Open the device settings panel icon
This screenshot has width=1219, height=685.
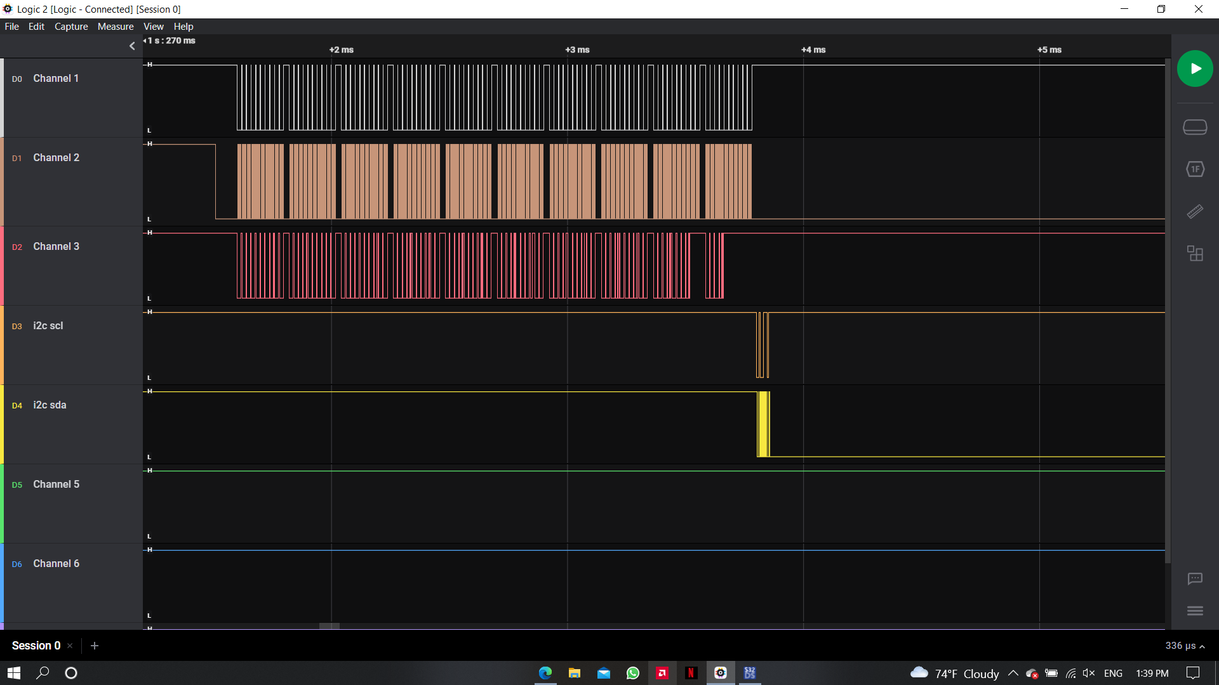point(1195,127)
